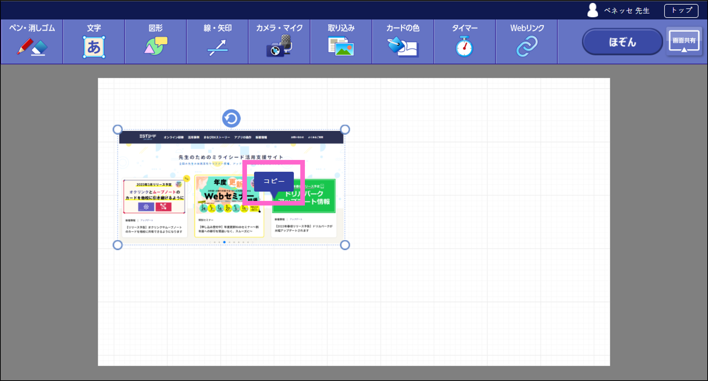The width and height of the screenshot is (708, 381).
Task: Go to トップ page
Action: pyautogui.click(x=681, y=11)
